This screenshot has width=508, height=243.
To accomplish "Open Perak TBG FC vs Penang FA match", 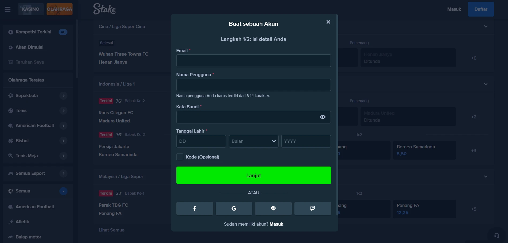I will [x=113, y=209].
